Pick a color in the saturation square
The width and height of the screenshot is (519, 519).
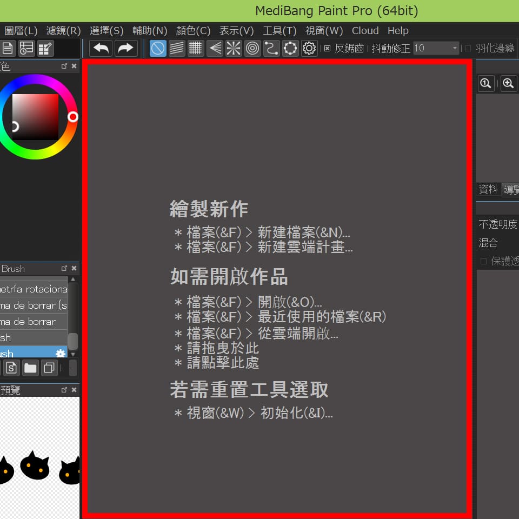point(35,117)
